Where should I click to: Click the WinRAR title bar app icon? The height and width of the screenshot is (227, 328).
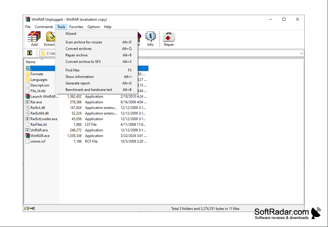tap(28, 19)
